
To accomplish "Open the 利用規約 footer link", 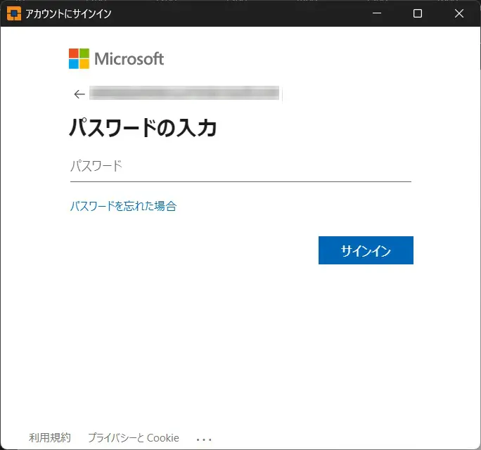I will point(50,438).
